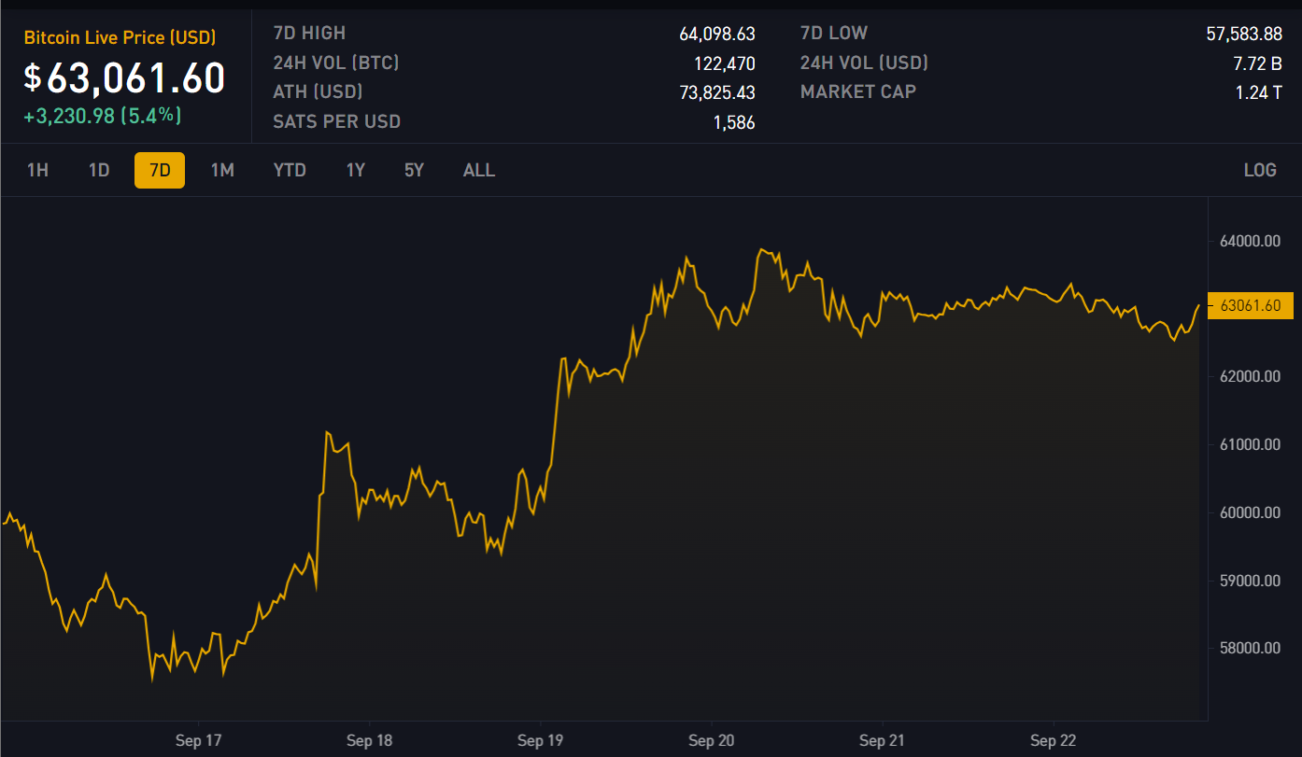This screenshot has height=757, width=1302.
Task: Click the highlighted 7D range tab
Action: pyautogui.click(x=160, y=171)
